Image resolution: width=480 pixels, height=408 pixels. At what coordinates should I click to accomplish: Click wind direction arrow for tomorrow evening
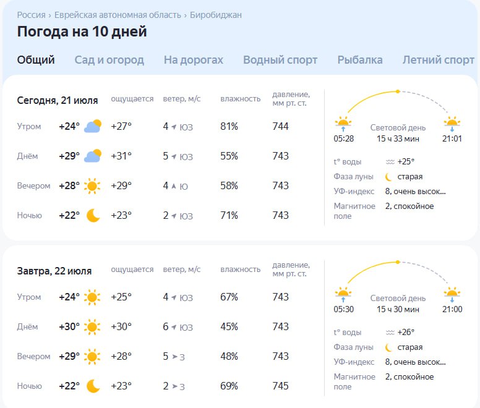click(175, 357)
